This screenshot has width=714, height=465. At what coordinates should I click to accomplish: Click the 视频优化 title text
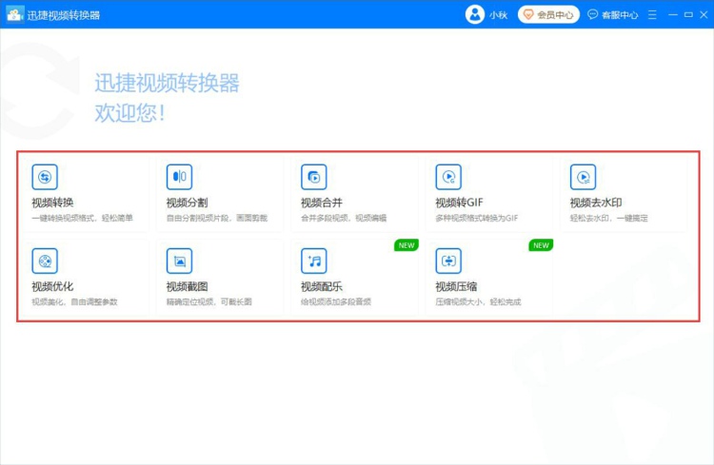coord(52,286)
